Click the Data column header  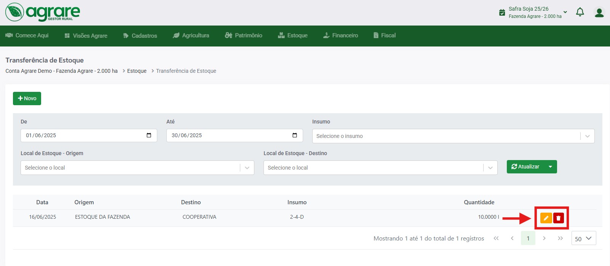(42, 202)
